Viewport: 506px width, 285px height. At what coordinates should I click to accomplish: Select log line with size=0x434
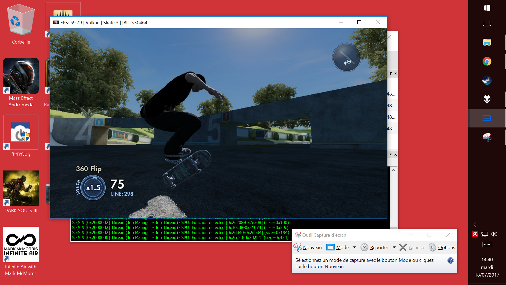click(x=180, y=237)
